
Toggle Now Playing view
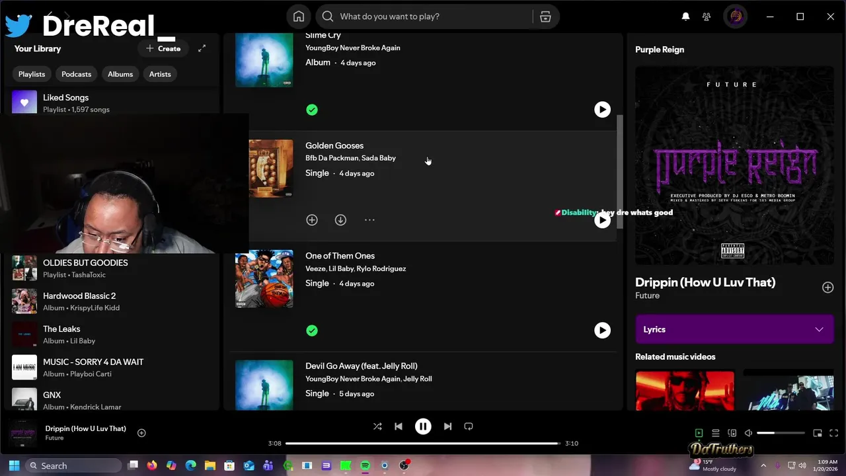[x=699, y=433]
